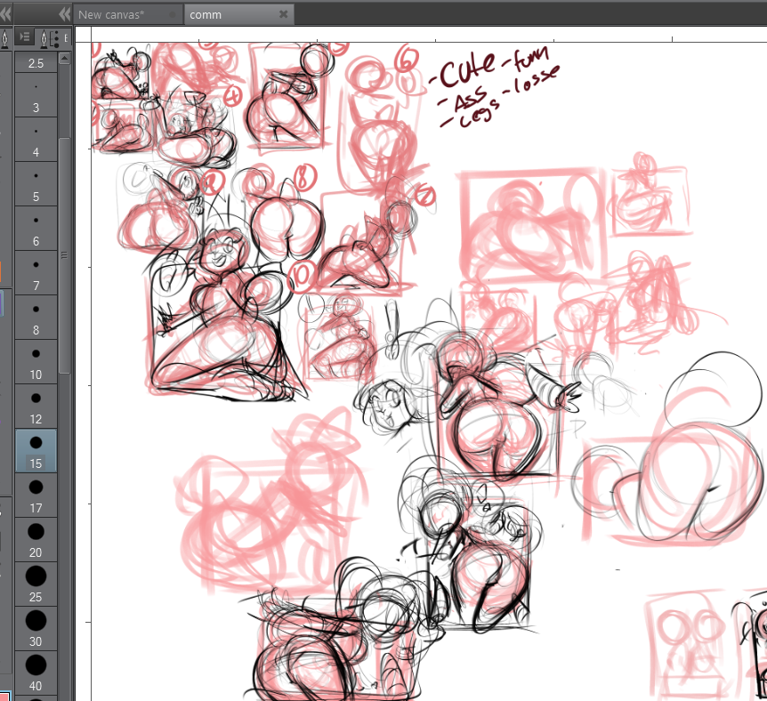Select brush size 10

36,362
